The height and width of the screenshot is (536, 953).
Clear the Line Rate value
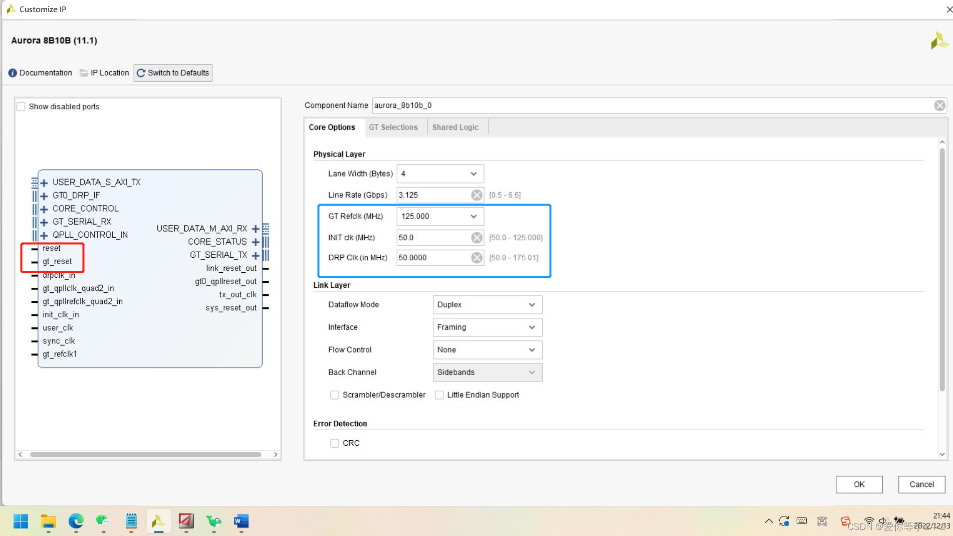(x=476, y=195)
